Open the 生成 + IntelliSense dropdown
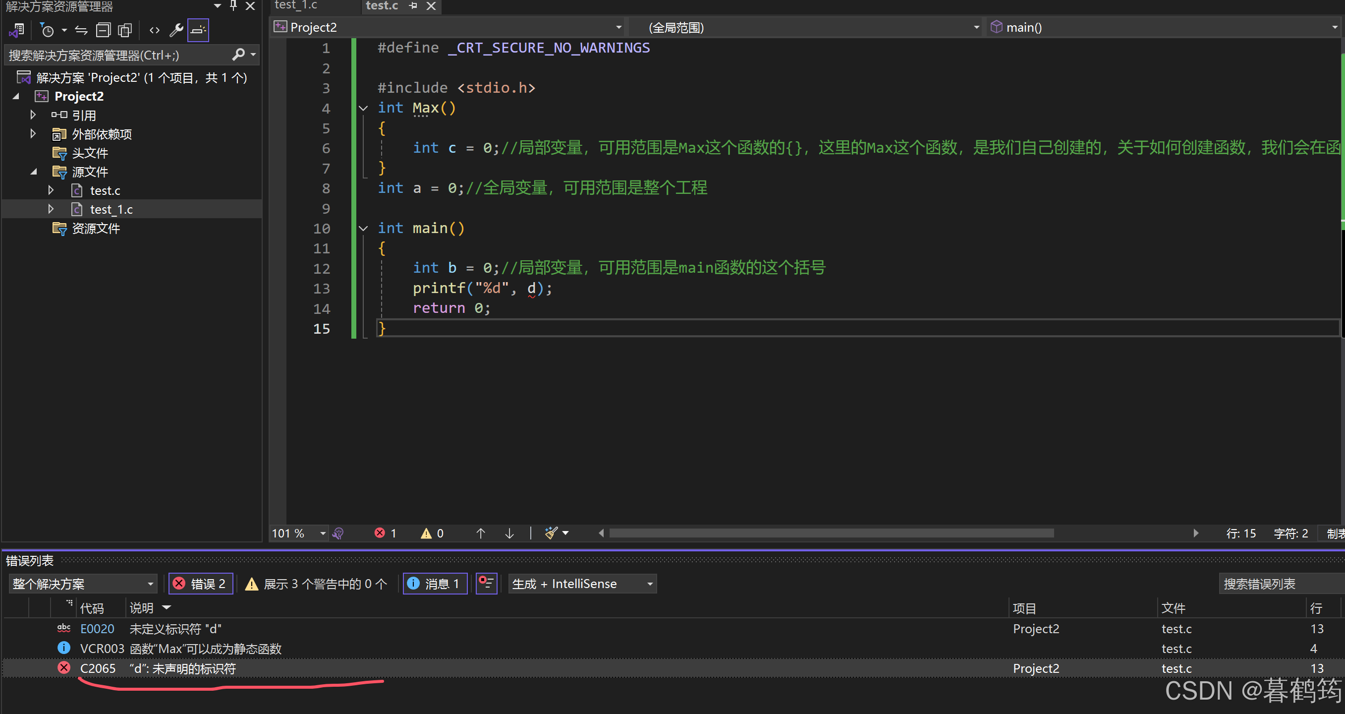The height and width of the screenshot is (714, 1345). 582,584
